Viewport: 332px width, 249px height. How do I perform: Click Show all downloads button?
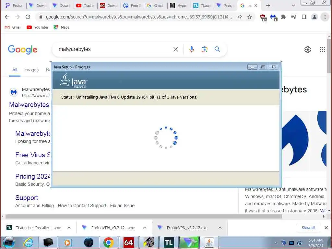pos(308,228)
